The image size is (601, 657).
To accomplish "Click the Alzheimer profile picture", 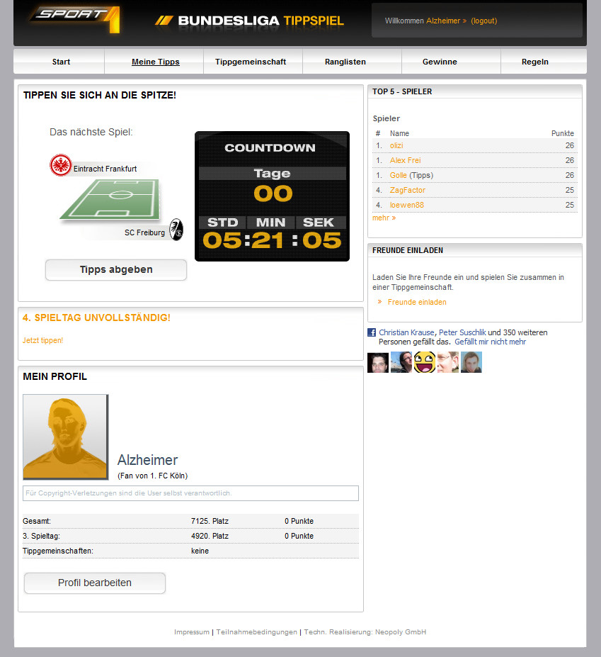I will 66,437.
